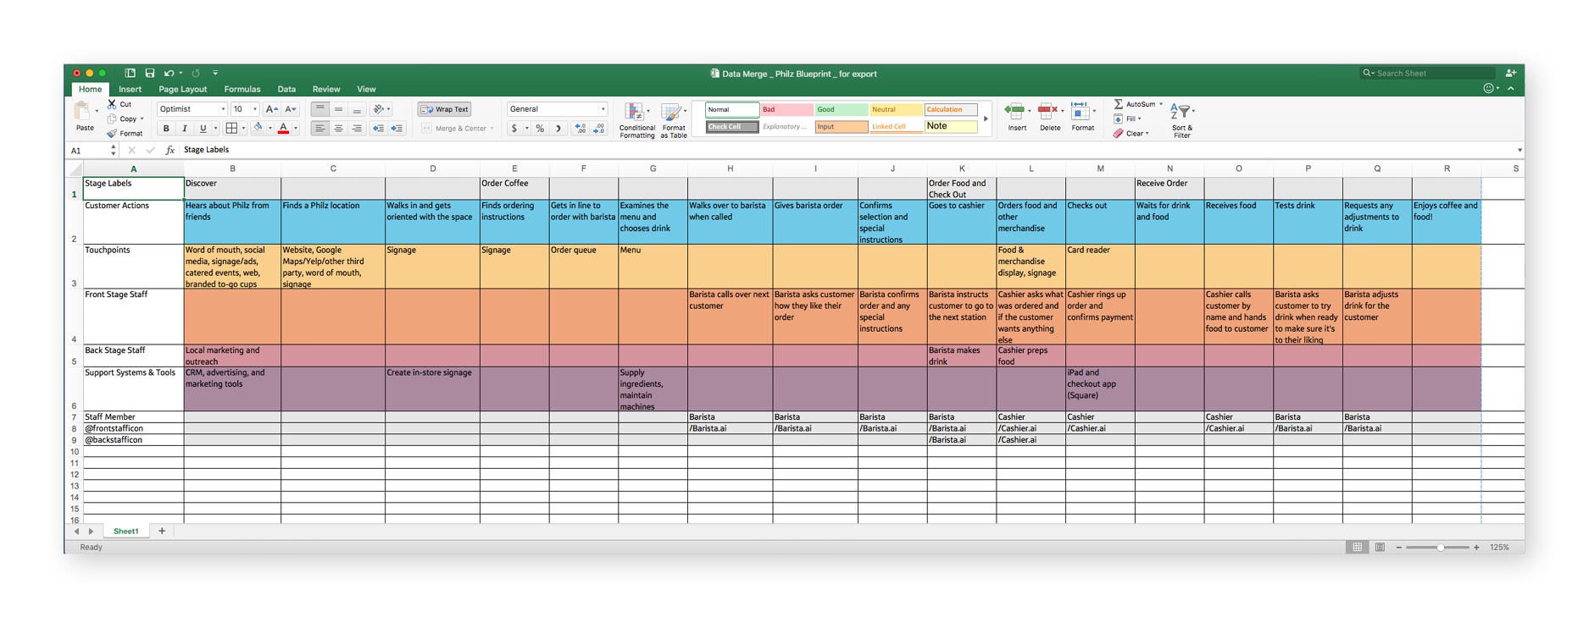The height and width of the screenshot is (617, 1589).
Task: Click the Format cells button in Cells group
Action: coord(1082,118)
